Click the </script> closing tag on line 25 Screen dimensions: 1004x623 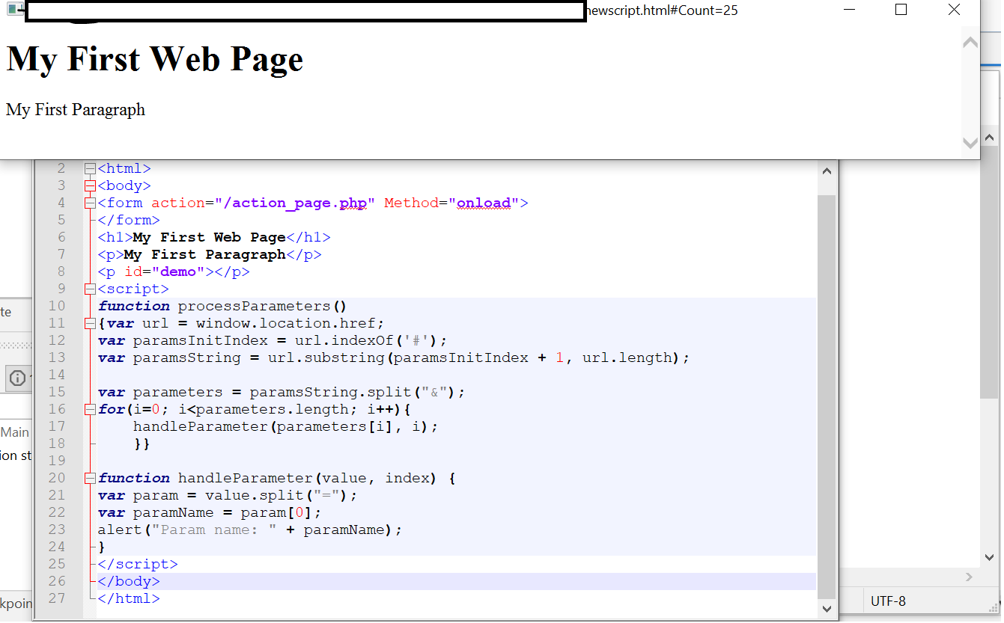coord(138,565)
